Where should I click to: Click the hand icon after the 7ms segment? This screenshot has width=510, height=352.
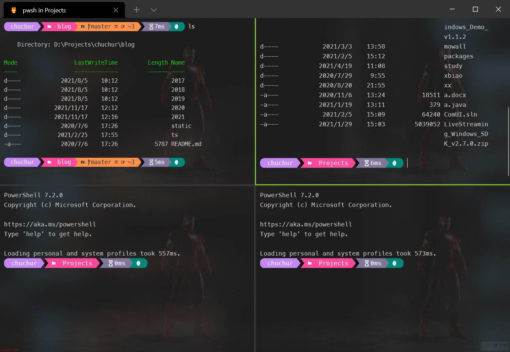click(x=177, y=26)
